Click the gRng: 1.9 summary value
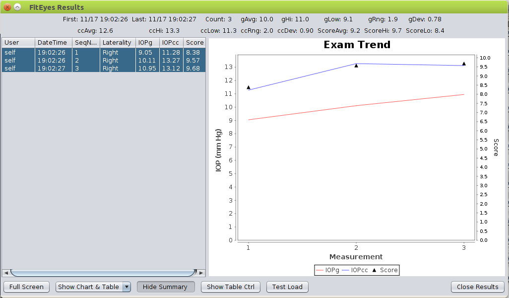 point(383,19)
